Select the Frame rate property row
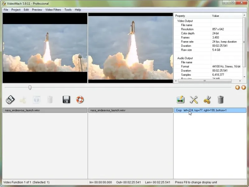The width and height of the screenshot is (249, 187). tap(208, 42)
